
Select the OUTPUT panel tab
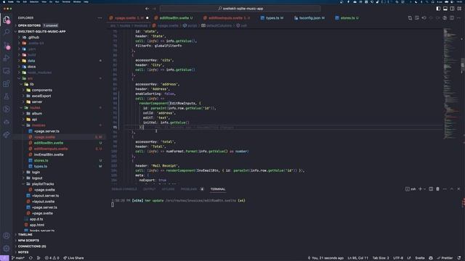[149, 189]
